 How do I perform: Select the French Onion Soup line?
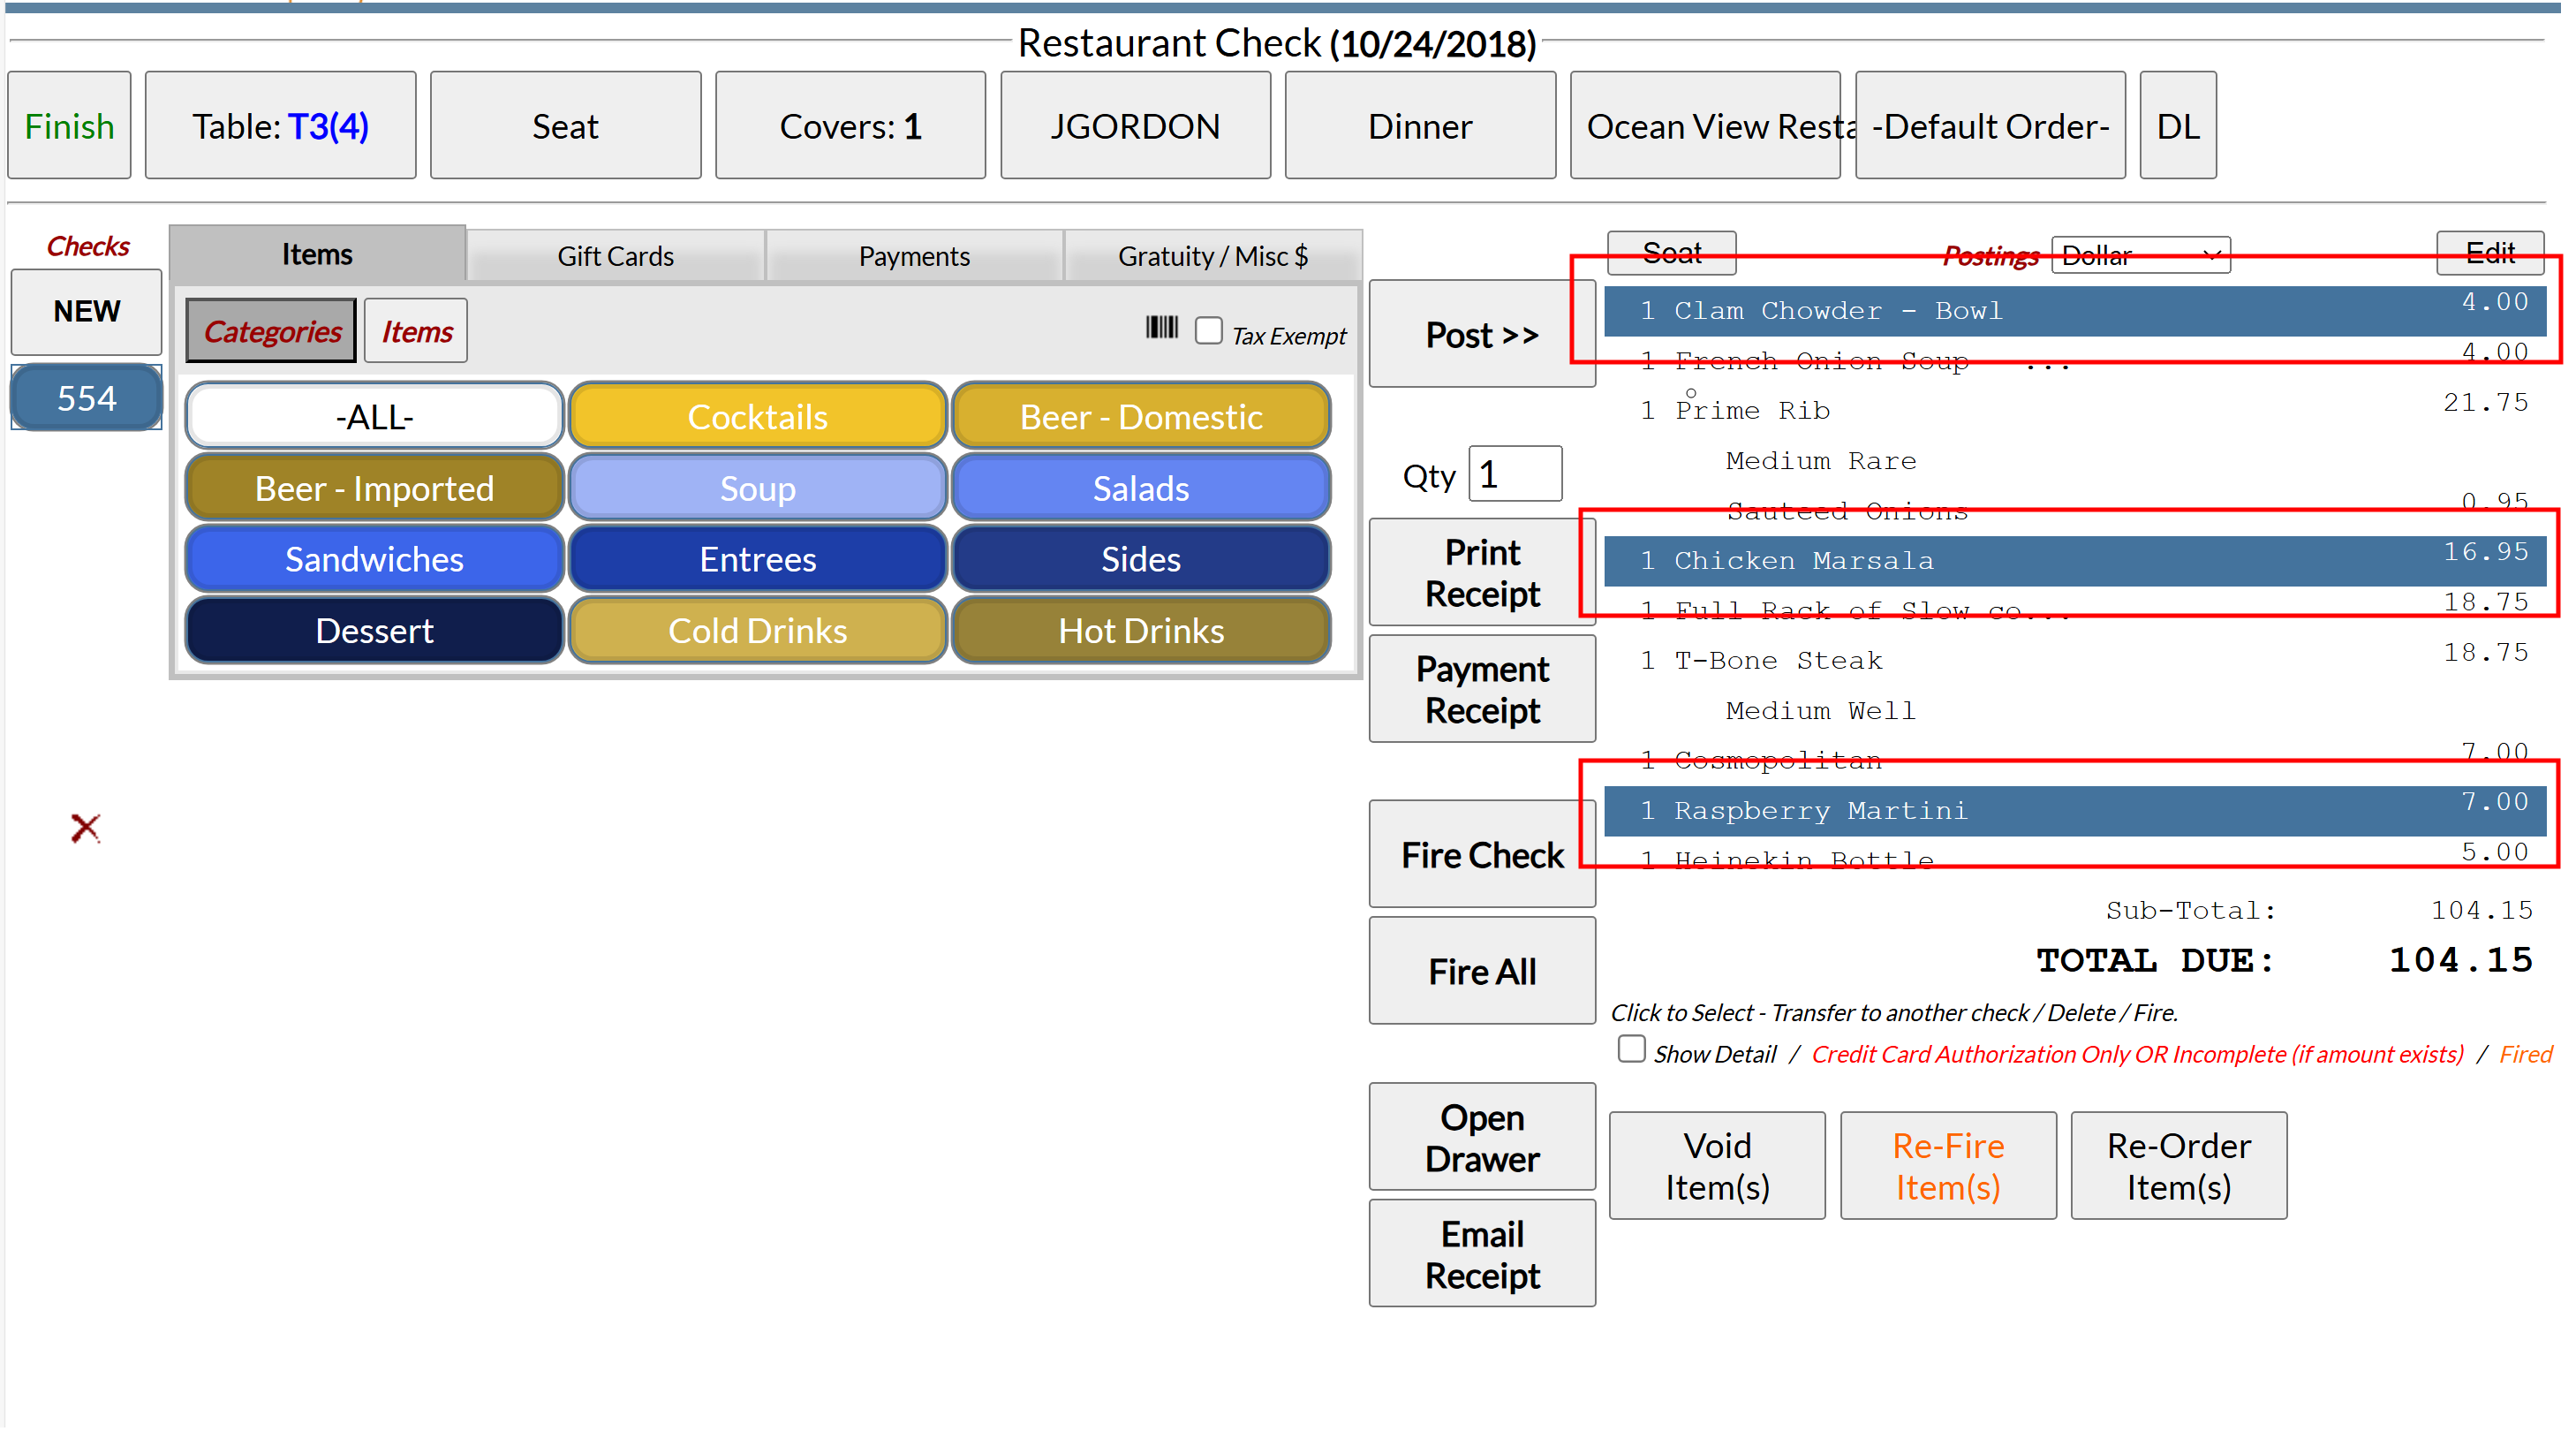point(2075,361)
